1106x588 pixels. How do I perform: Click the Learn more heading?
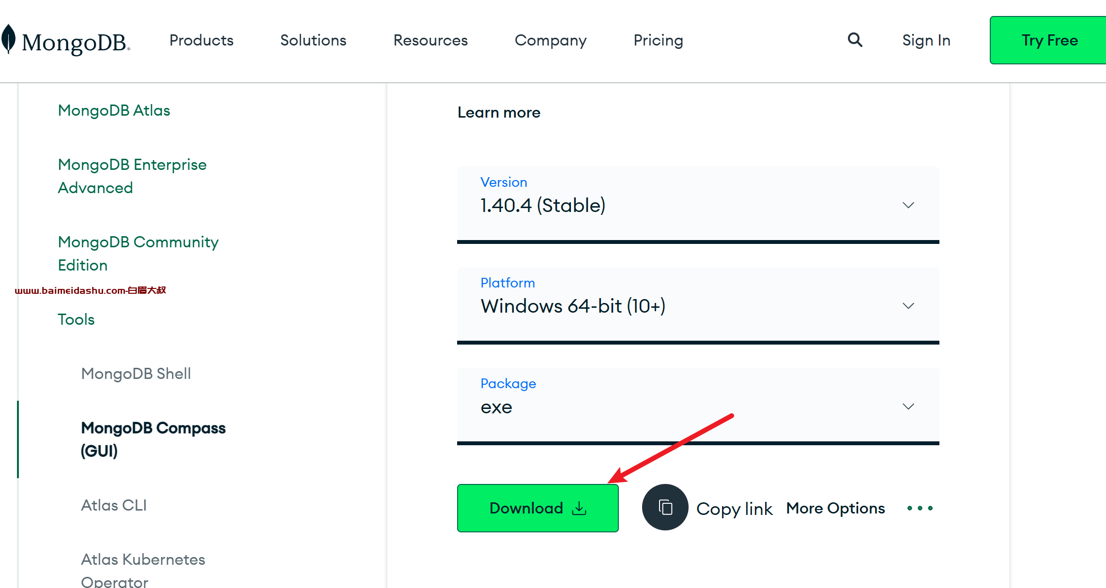point(499,112)
